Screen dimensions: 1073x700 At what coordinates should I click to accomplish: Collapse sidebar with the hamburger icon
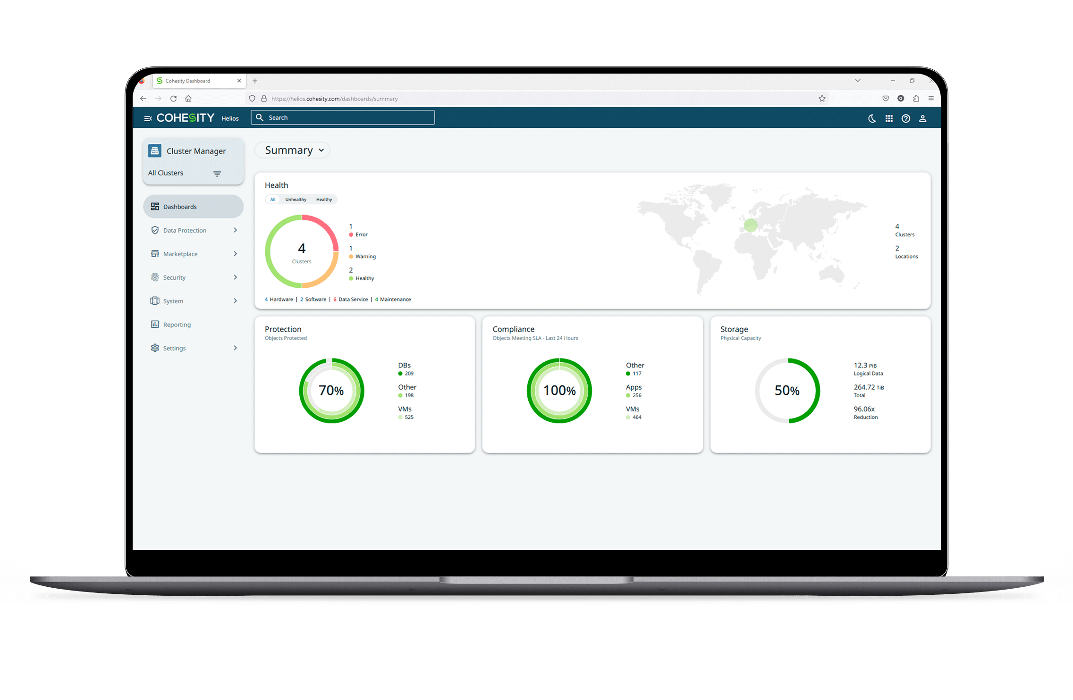(148, 118)
